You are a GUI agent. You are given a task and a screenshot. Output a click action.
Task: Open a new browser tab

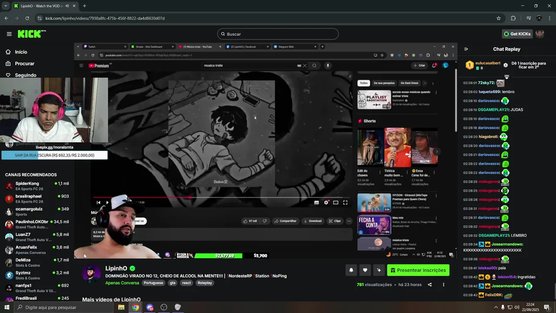[84, 6]
